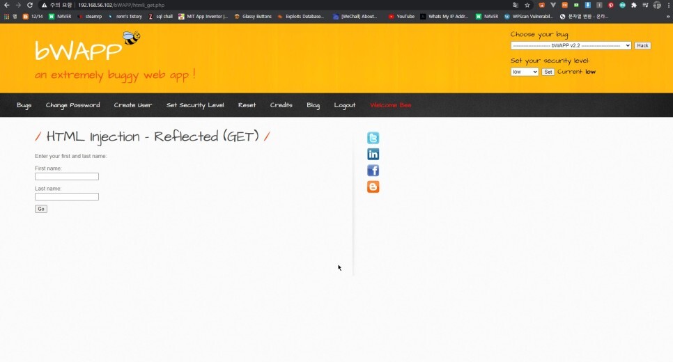Focus the Last name input field
673x362 pixels.
pos(66,196)
